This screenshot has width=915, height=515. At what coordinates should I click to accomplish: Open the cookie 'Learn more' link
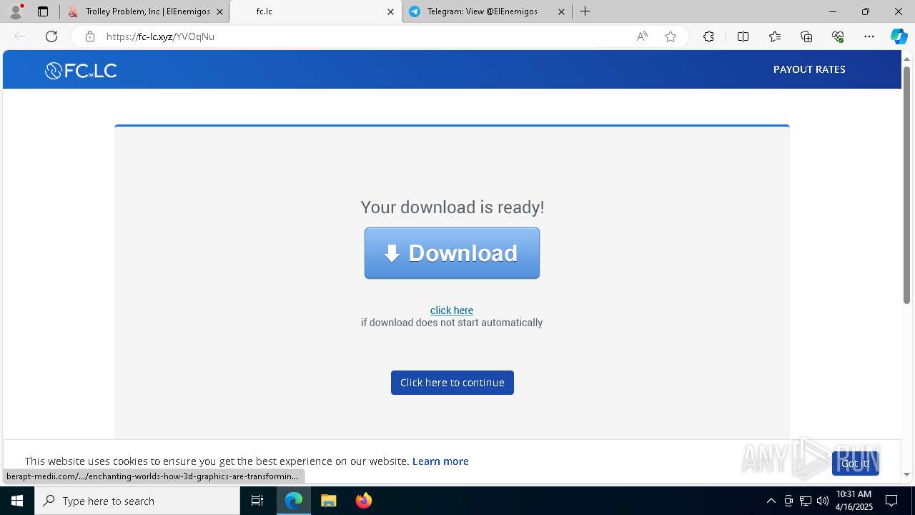click(440, 461)
